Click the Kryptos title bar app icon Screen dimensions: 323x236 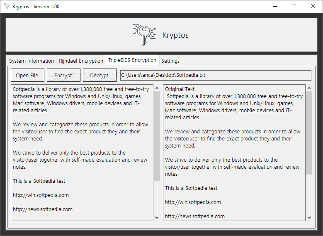tap(7, 6)
